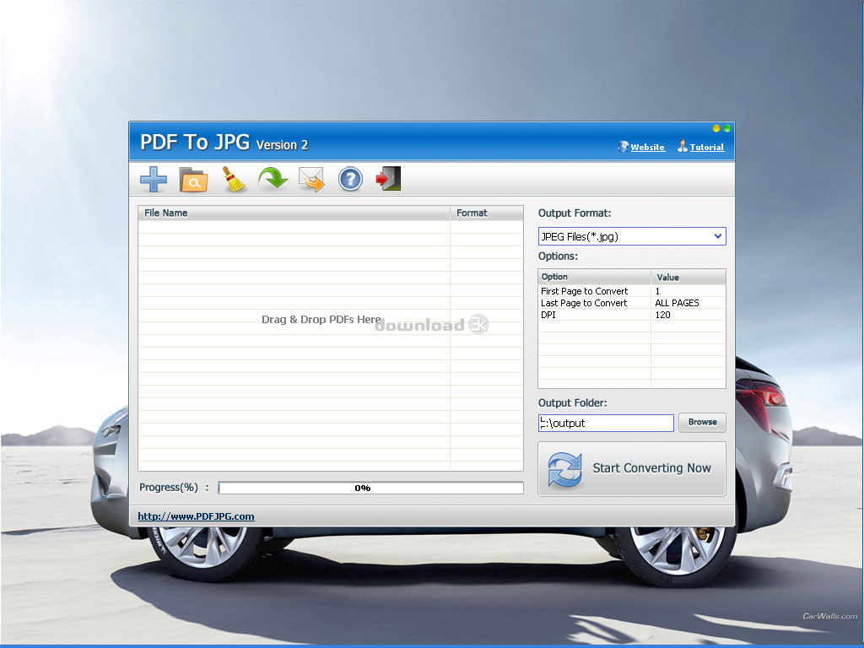The image size is (864, 648).
Task: Click the envelope mail icon in toolbar
Action: pyautogui.click(x=311, y=180)
